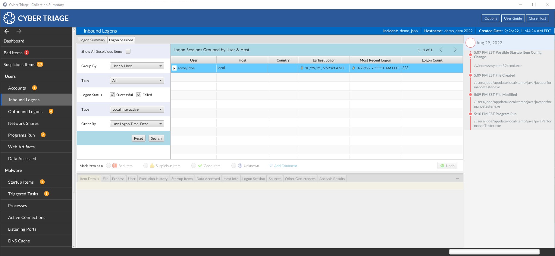Switch to Logon Summary tab

(92, 40)
